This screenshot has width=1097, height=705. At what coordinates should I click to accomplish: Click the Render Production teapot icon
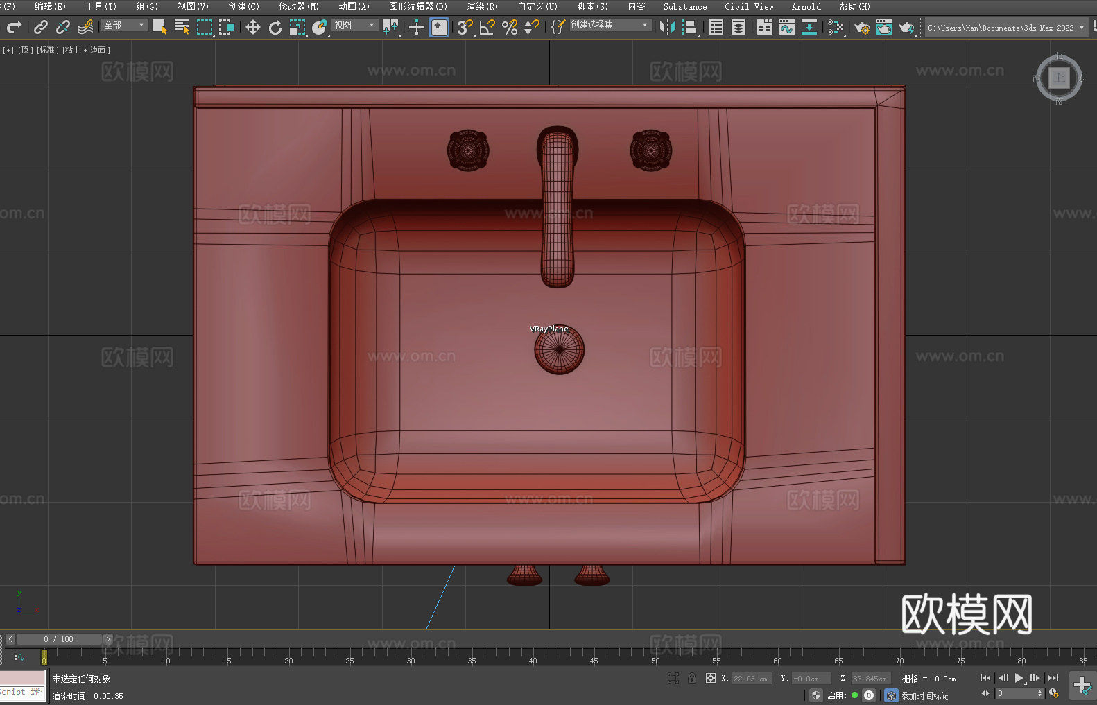(x=906, y=27)
